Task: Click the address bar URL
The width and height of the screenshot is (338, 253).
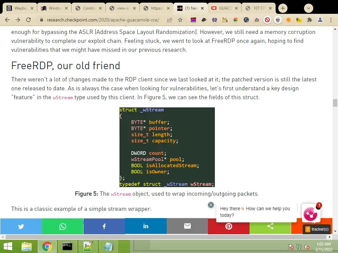Action: tap(103, 20)
